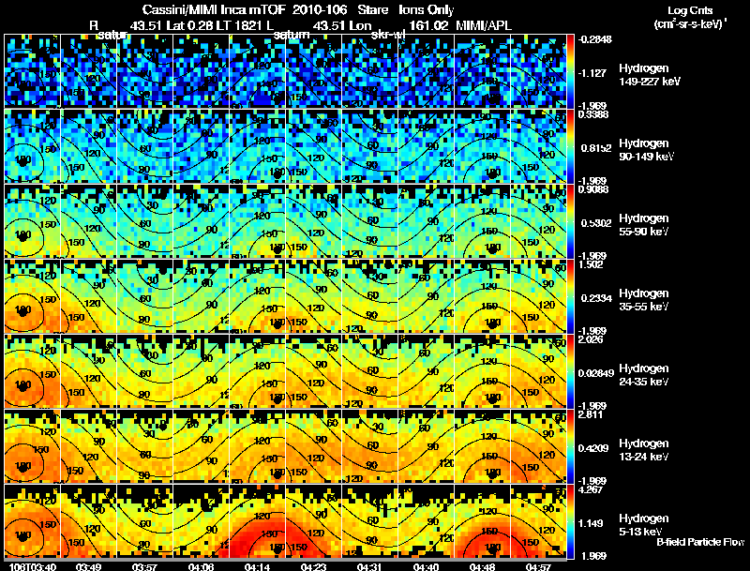Click the plot title "Cassini/MIMI Inca mTOF"

(x=214, y=10)
